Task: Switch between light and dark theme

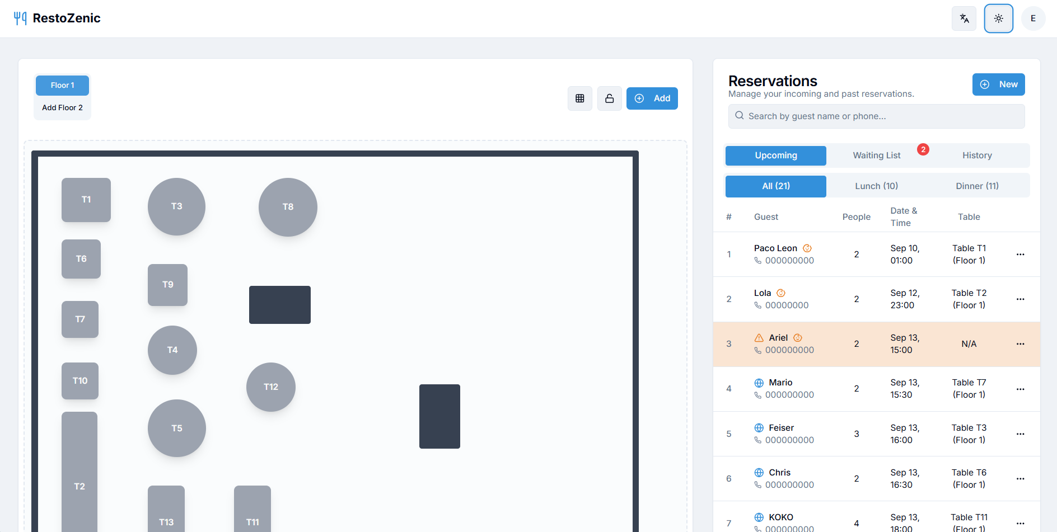Action: coord(999,18)
